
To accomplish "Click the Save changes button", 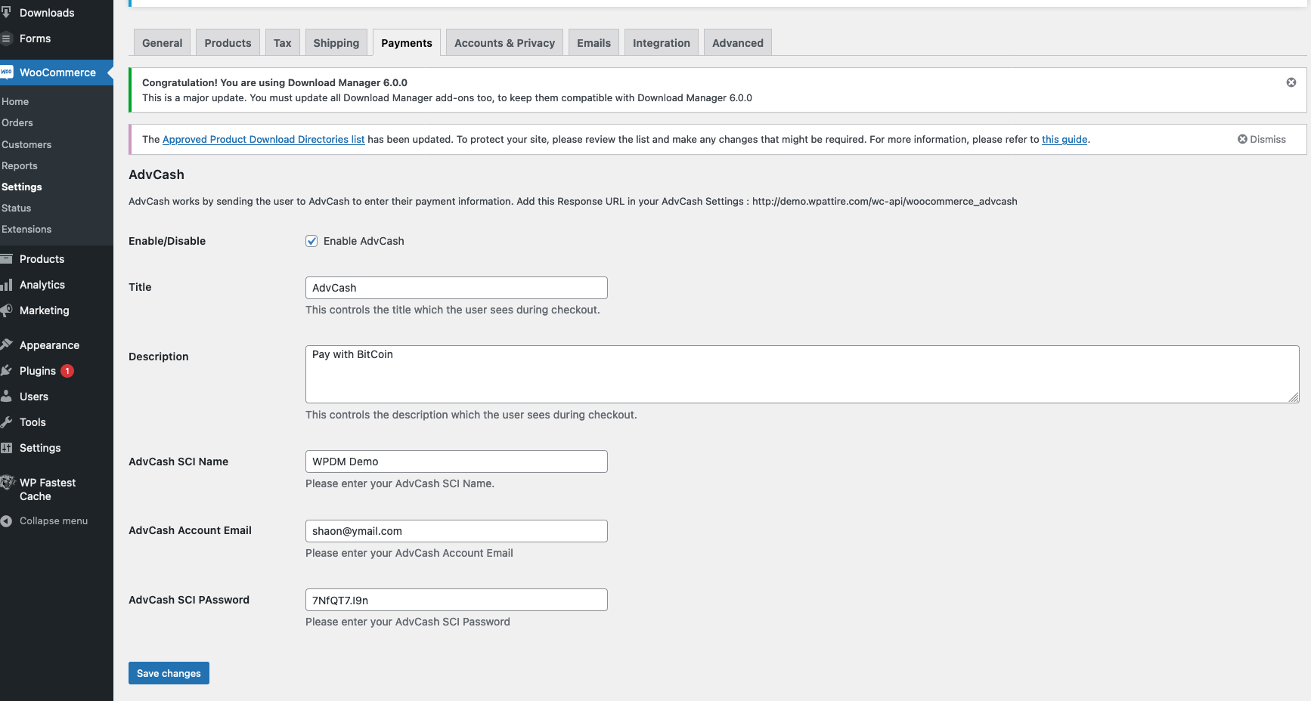I will [x=169, y=673].
